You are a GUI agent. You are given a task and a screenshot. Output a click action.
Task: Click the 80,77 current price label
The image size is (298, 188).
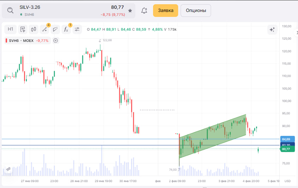[x=286, y=149]
